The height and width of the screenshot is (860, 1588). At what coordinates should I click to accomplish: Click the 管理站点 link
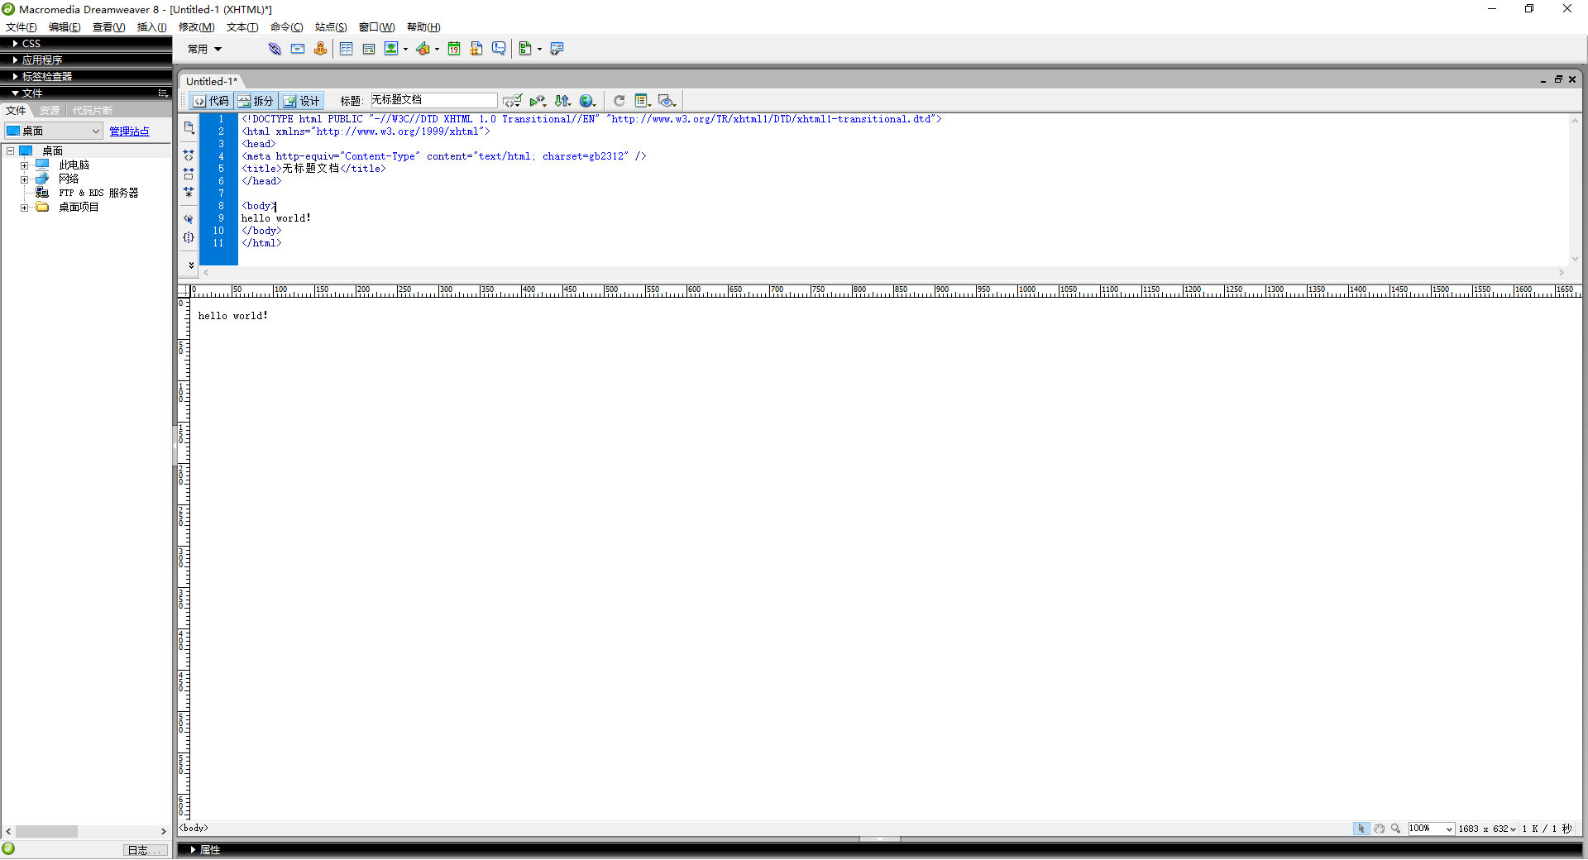129,131
